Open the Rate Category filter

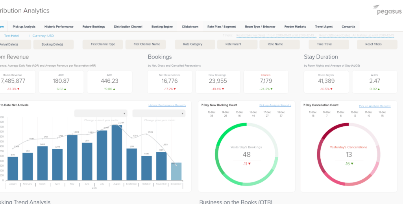click(x=193, y=44)
